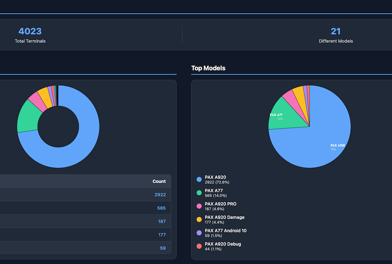
Task: Click the 177 count table cell
Action: 162,235
